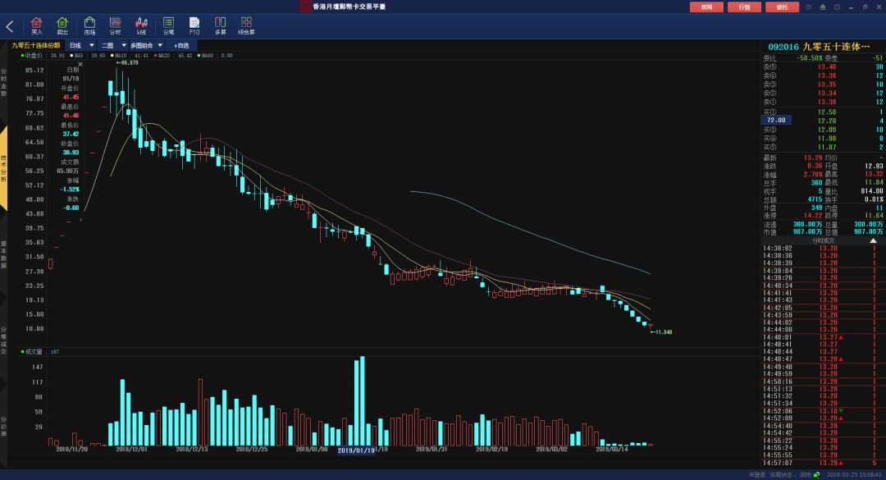The image size is (886, 480).
Task: Click the 总额 4715 value
Action: (815, 199)
